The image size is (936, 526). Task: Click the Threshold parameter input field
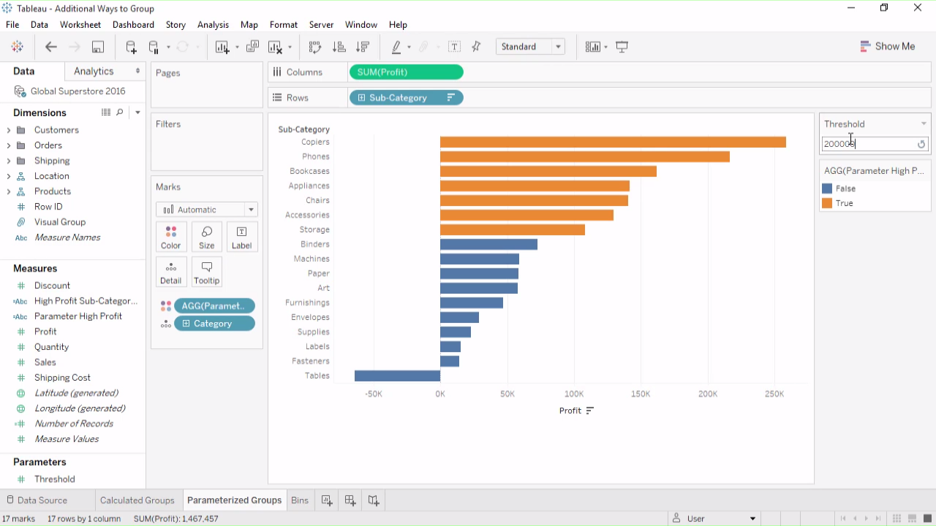[x=868, y=144]
